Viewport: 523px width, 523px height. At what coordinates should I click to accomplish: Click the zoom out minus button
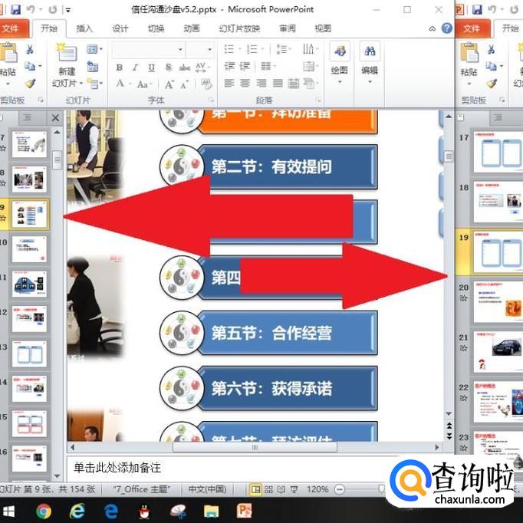click(340, 489)
